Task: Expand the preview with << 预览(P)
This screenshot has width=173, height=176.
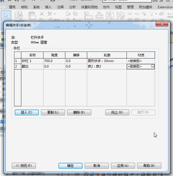Action: [24, 166]
